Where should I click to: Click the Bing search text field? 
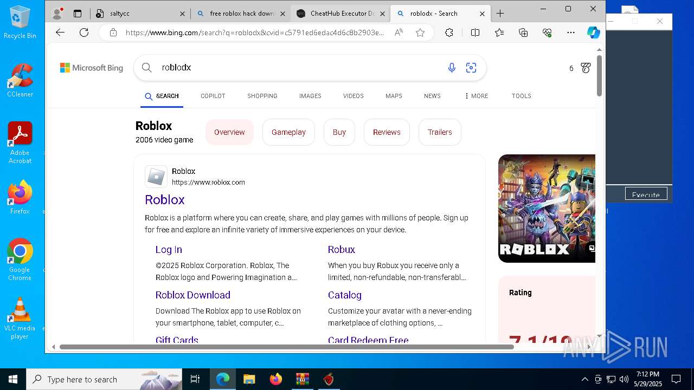[301, 68]
